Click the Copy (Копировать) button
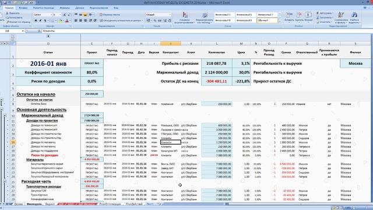 pyautogui.click(x=14, y=17)
